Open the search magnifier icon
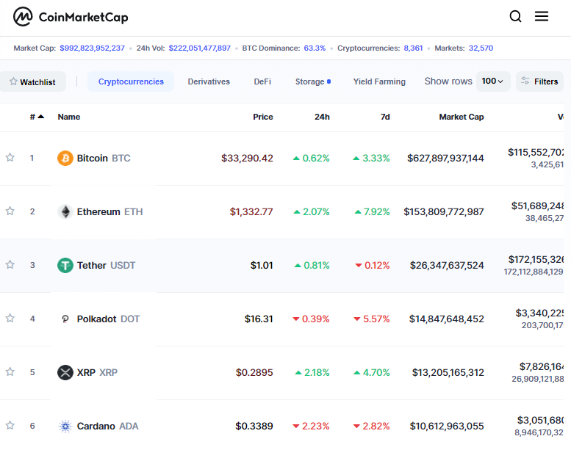The height and width of the screenshot is (450, 571). (x=515, y=16)
